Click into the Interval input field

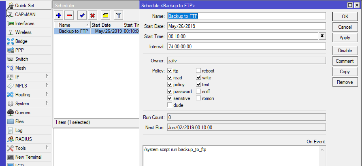click(x=246, y=47)
